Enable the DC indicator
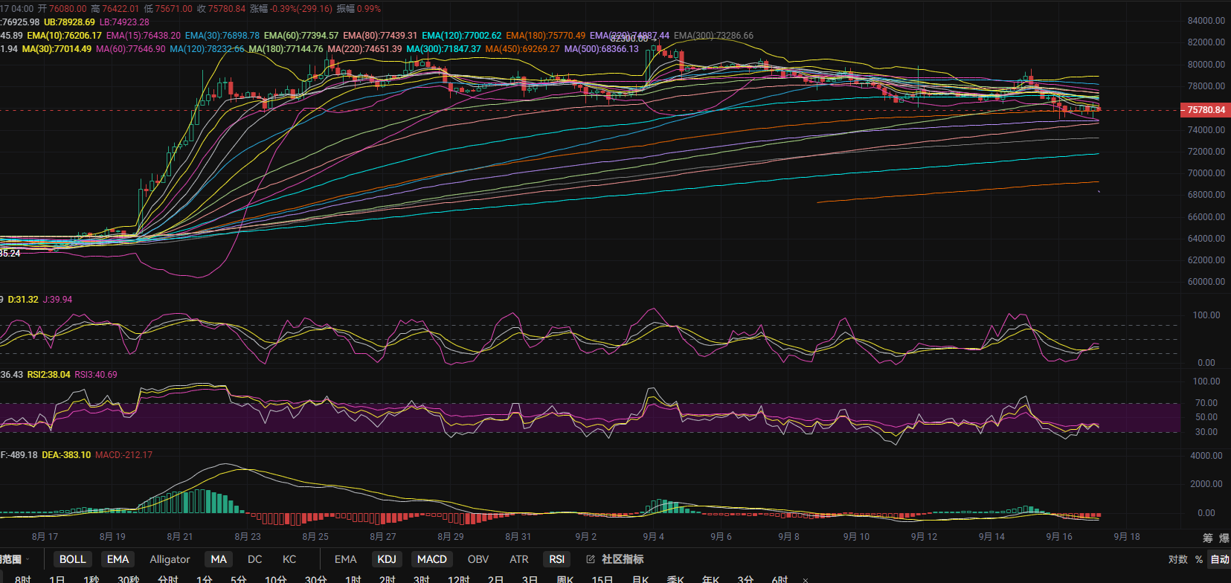The image size is (1231, 583). pyautogui.click(x=254, y=559)
